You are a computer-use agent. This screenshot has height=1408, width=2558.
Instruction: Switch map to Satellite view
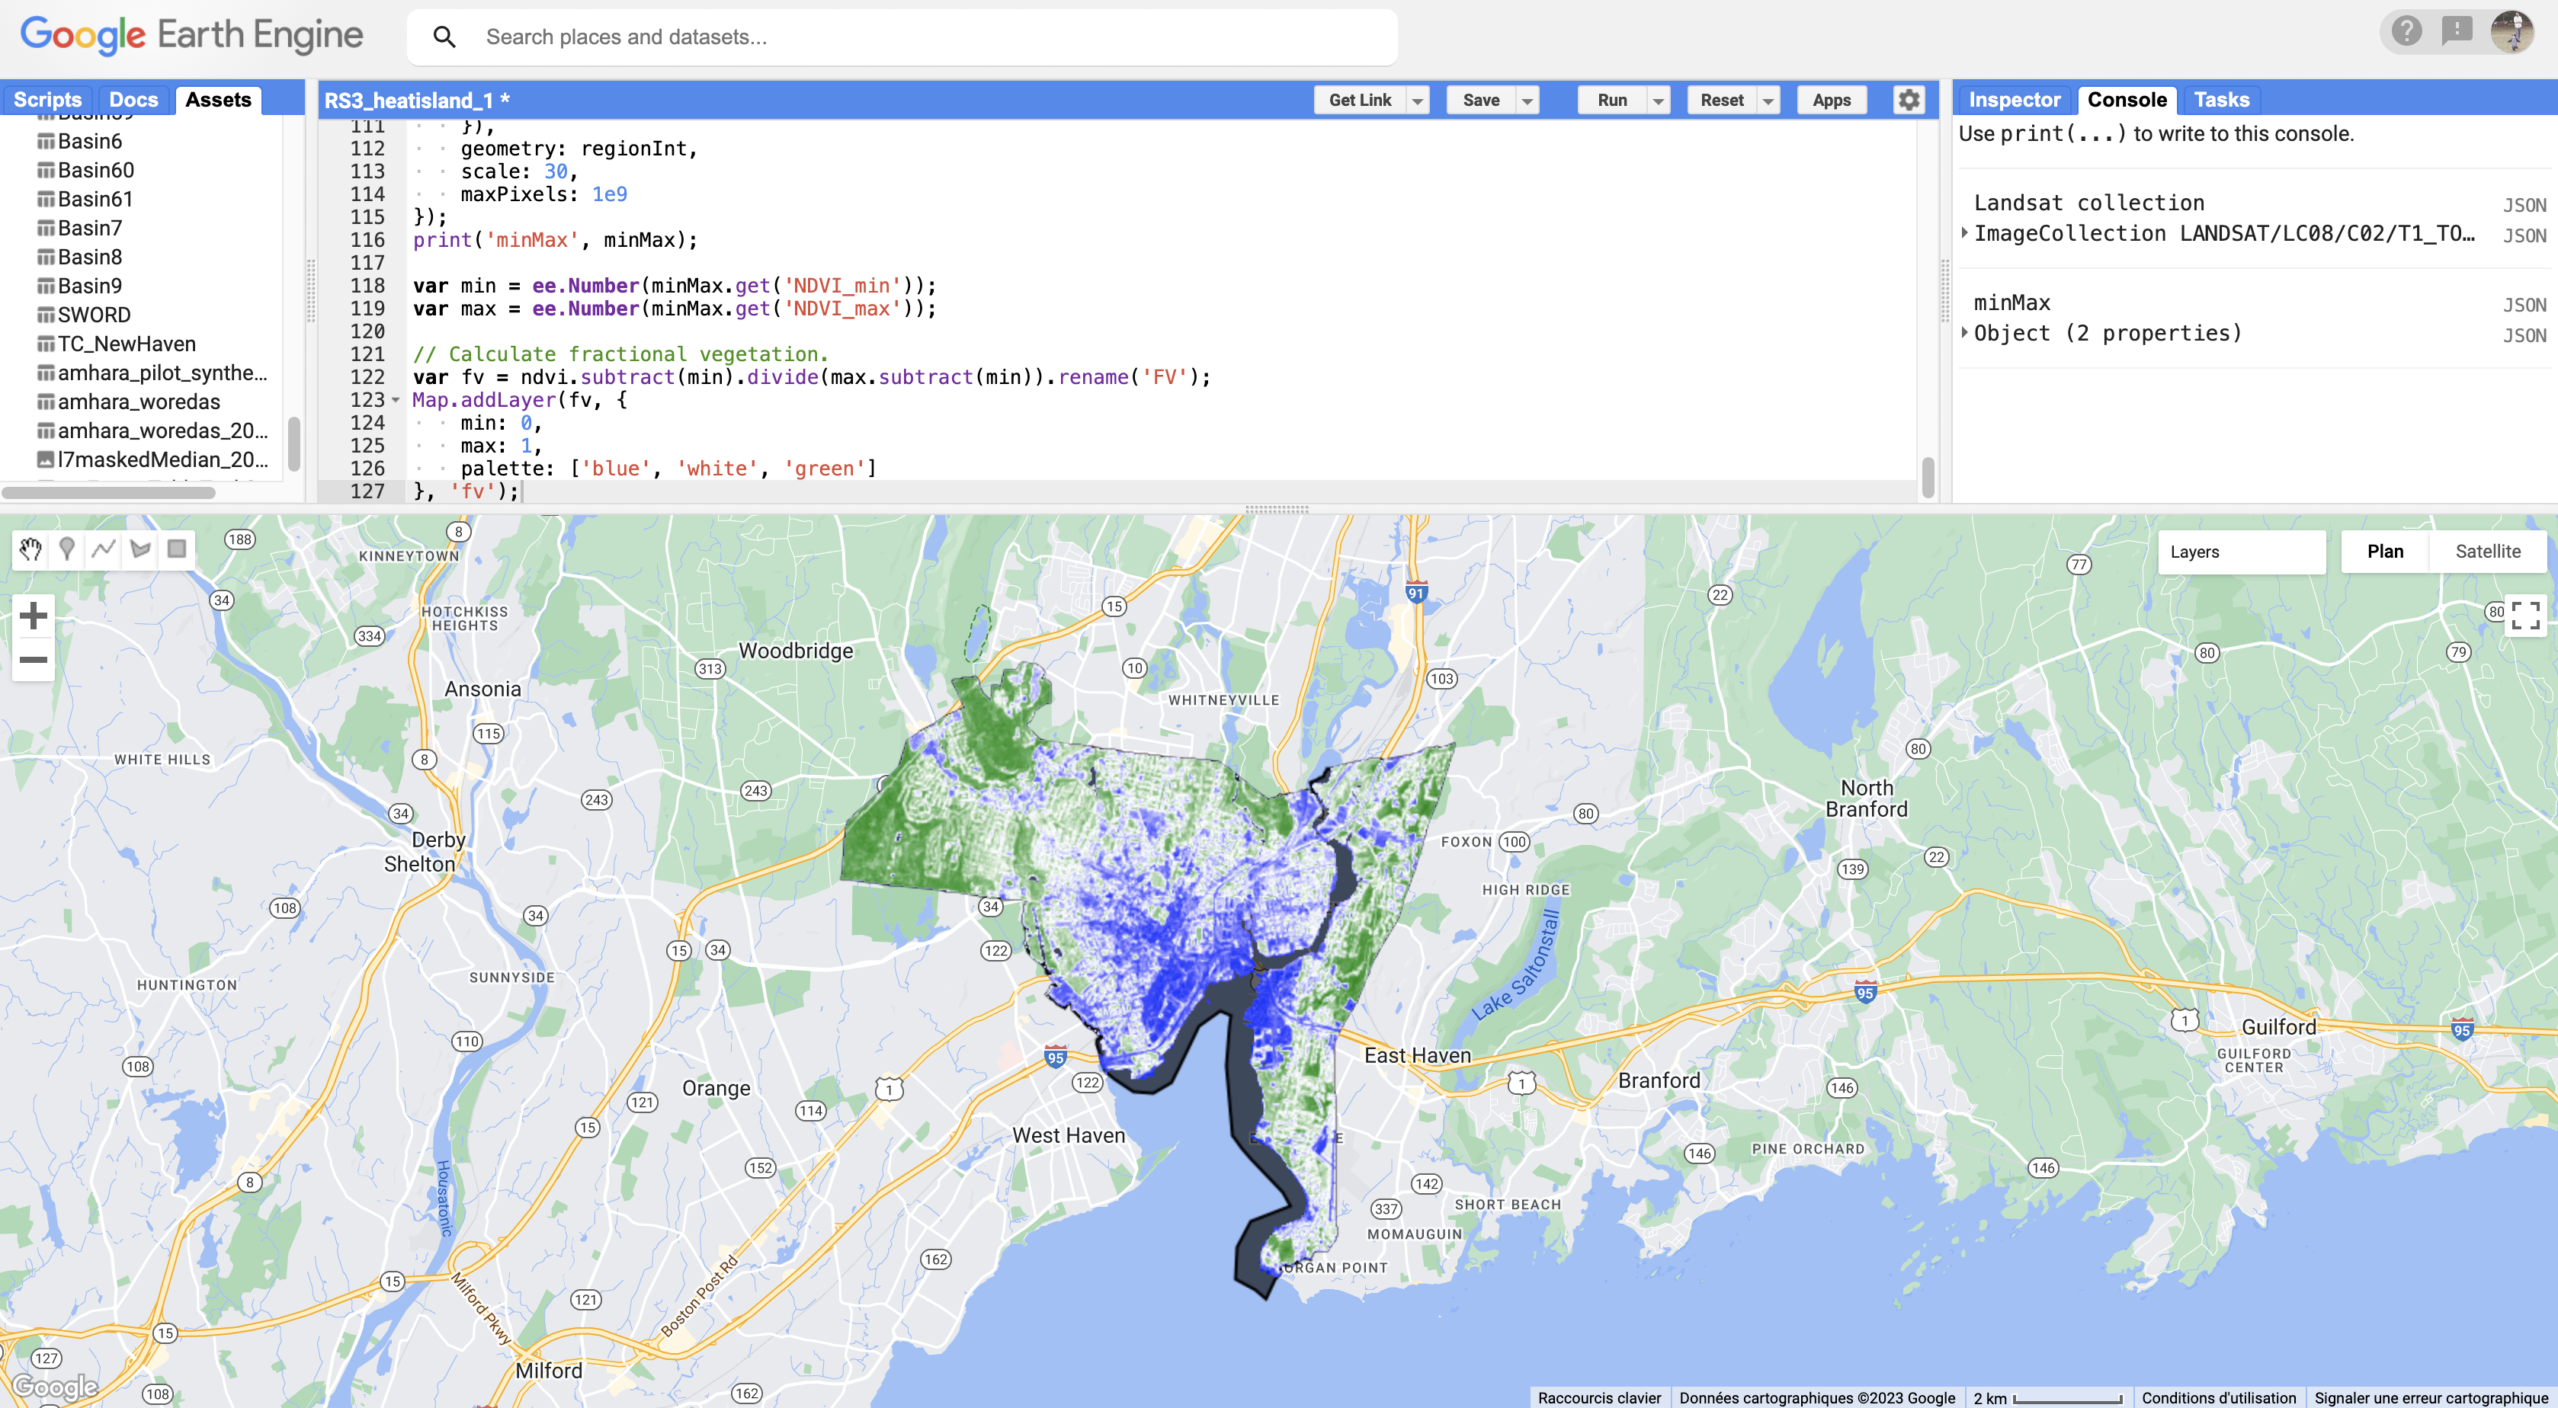tap(2488, 552)
